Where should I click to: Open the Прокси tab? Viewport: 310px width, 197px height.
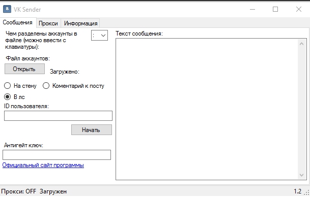pos(48,23)
